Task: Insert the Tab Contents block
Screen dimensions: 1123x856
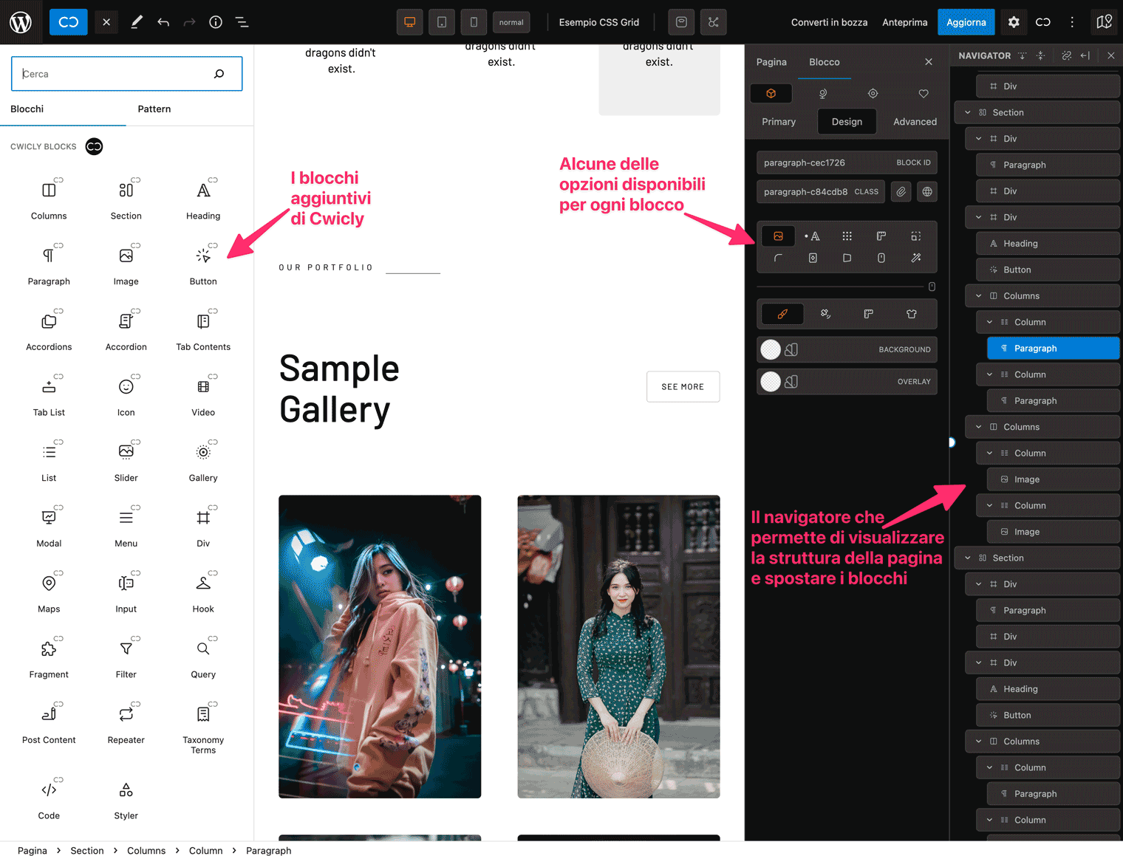Action: click(x=203, y=331)
